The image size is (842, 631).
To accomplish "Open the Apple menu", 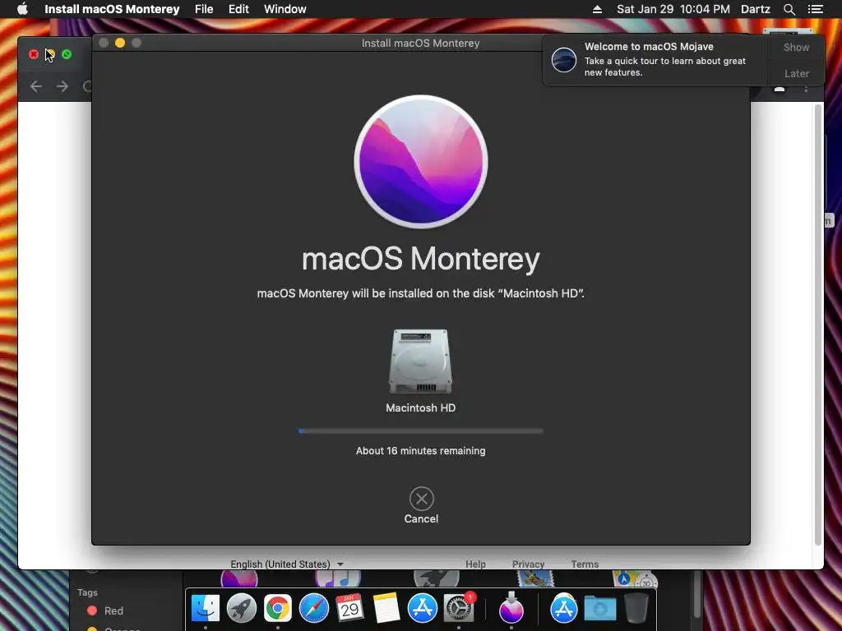I will point(22,9).
